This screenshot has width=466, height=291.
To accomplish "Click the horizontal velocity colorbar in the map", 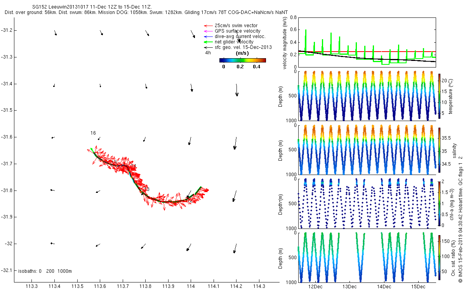I will coord(243,60).
